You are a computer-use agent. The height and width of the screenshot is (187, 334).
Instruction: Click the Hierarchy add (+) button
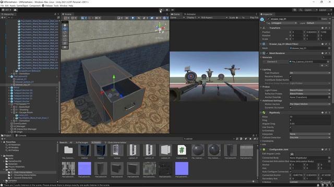click(x=2, y=18)
